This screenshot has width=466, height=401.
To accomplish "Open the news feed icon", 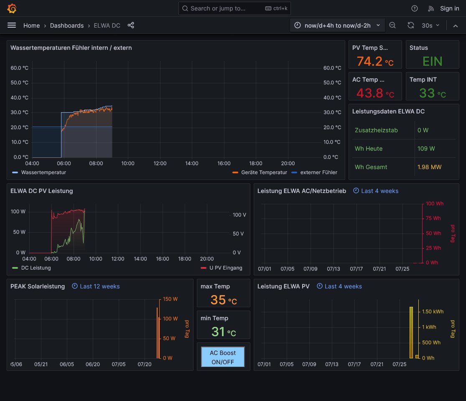I will (x=431, y=8).
